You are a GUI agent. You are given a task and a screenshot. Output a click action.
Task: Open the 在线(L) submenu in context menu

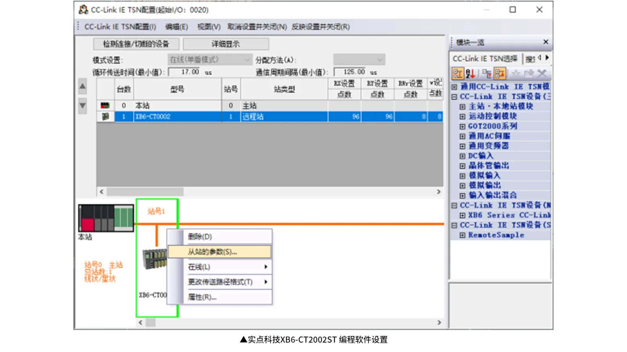click(x=220, y=267)
